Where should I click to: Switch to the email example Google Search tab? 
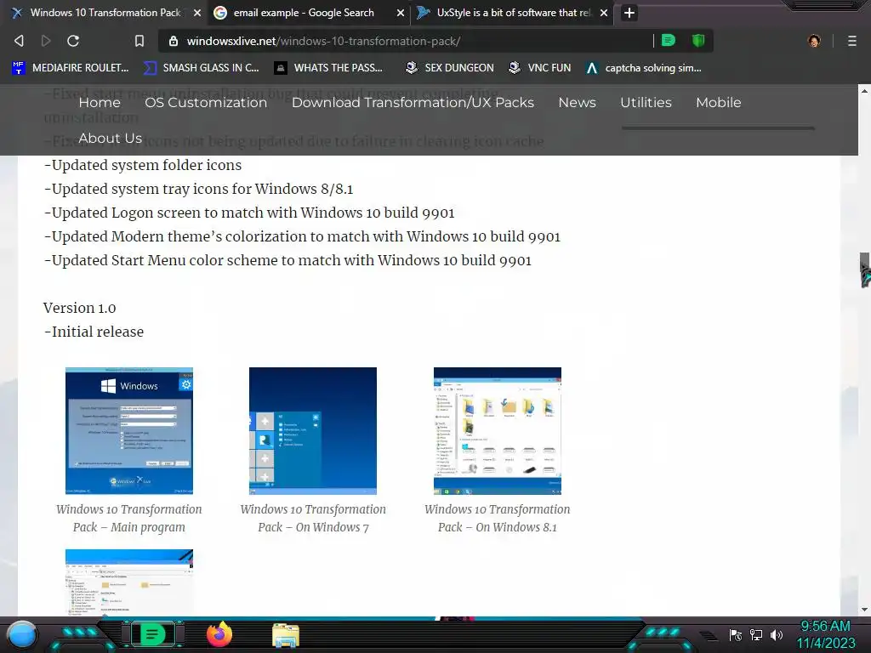(x=304, y=13)
